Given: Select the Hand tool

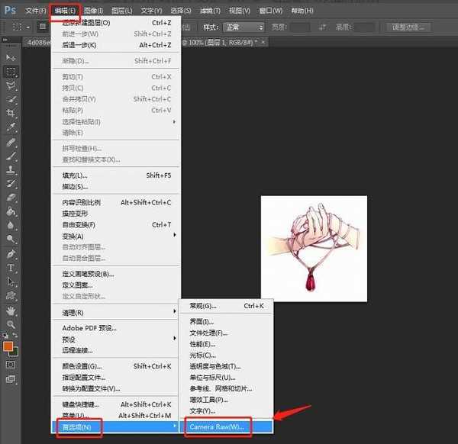Looking at the screenshot, I should 11,310.
